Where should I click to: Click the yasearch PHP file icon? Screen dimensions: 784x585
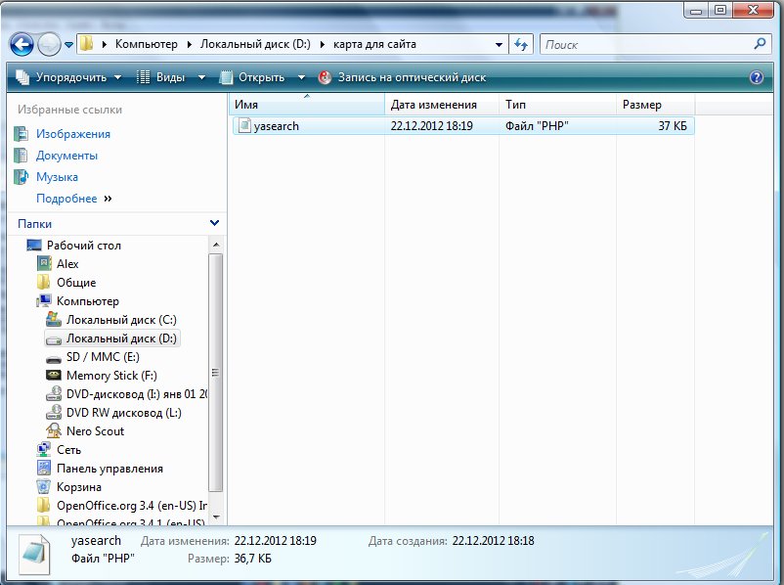[244, 125]
